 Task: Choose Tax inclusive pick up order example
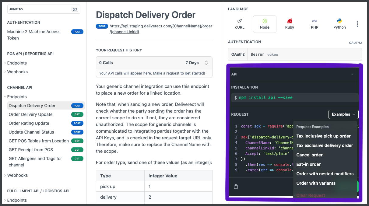(x=324, y=136)
